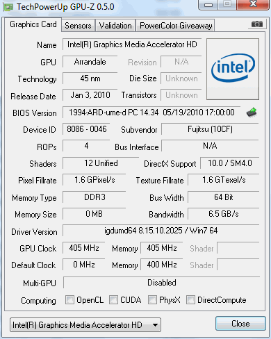This screenshot has height=339, width=271.
Task: Open the PowerColor Giveaway tab
Action: coord(176,26)
